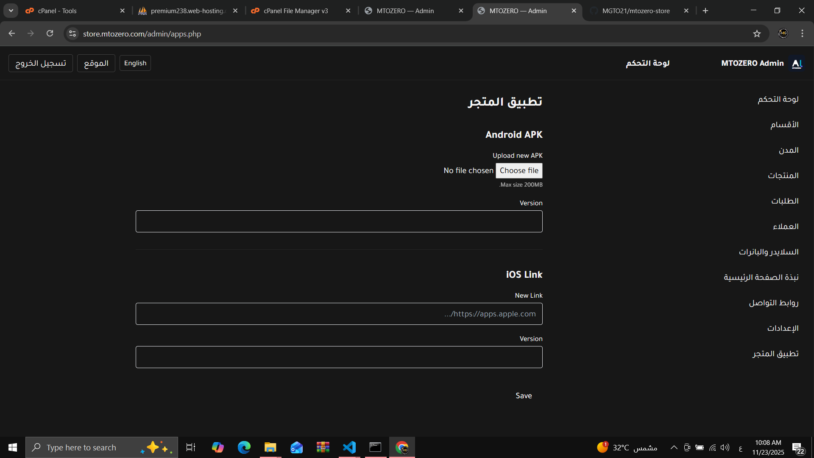Open المنتجات in the sidebar

pyautogui.click(x=783, y=176)
